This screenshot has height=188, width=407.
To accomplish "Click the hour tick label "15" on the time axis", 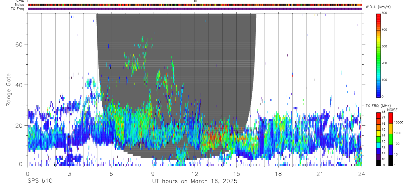I will [x=236, y=174].
